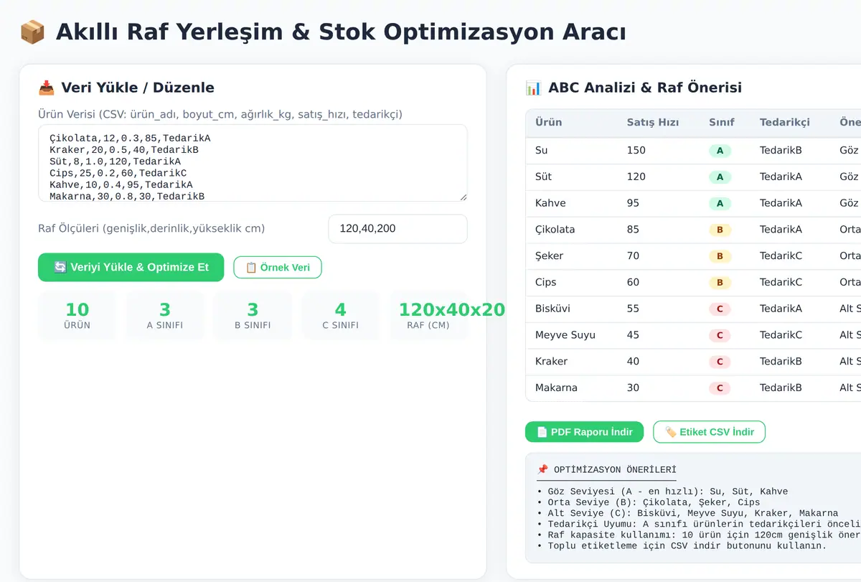Click the shelf dimensions input 120,40,200
Viewport: 861px width, 582px height.
(x=397, y=229)
